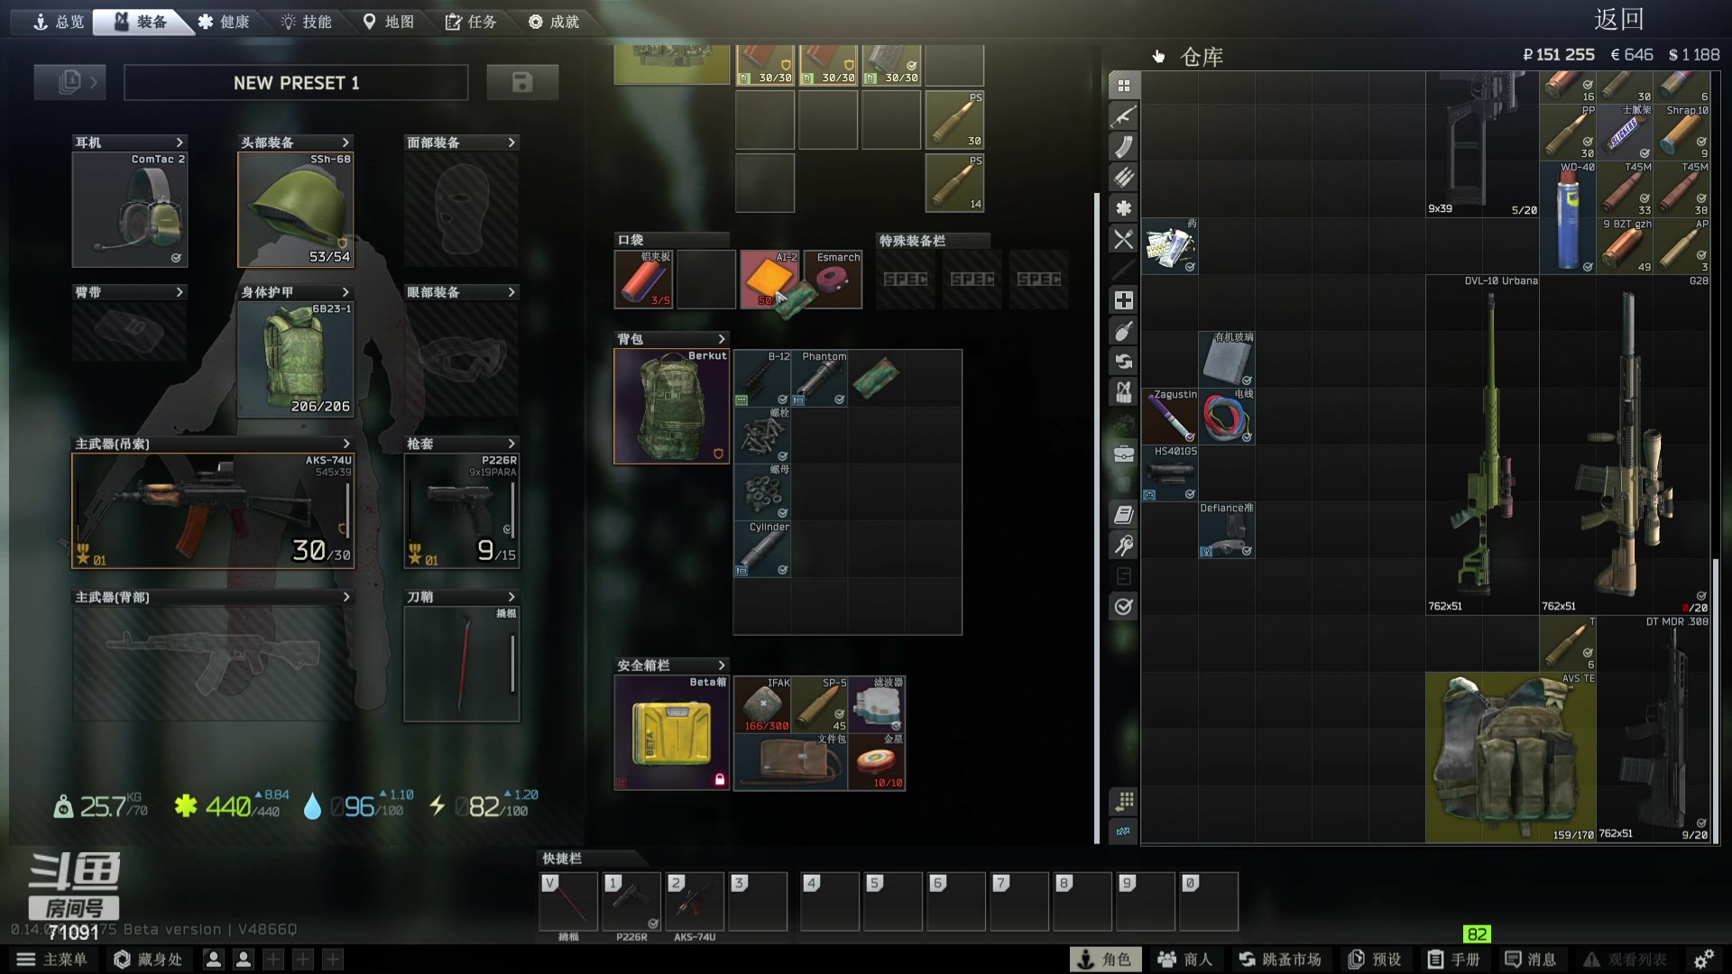Expand the secure container (安全箱栏) arrow
The height and width of the screenshot is (974, 1732).
[721, 666]
